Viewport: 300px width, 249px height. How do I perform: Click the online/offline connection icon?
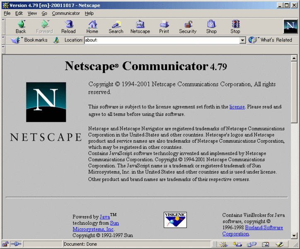tap(16, 244)
